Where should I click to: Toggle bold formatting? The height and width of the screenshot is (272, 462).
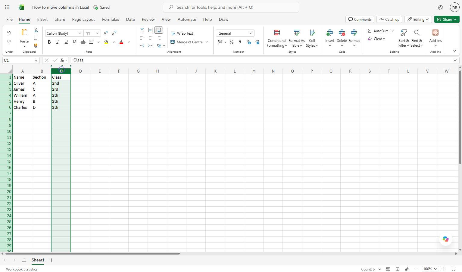[49, 42]
